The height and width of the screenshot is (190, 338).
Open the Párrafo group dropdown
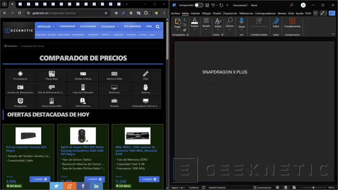pyautogui.click(x=206, y=24)
